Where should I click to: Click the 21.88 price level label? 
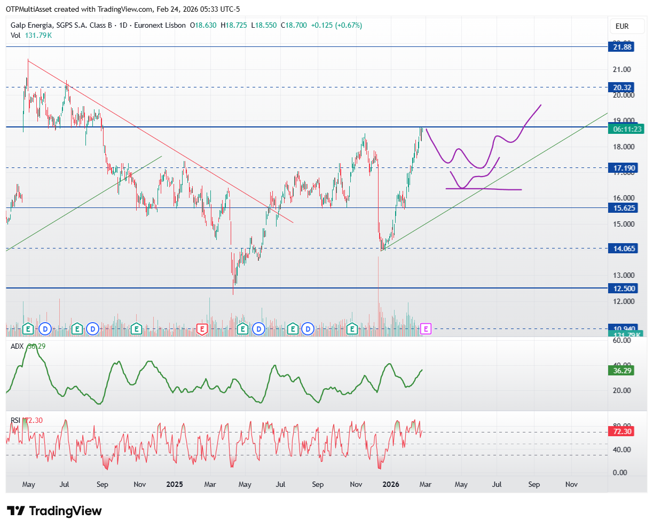coord(622,47)
